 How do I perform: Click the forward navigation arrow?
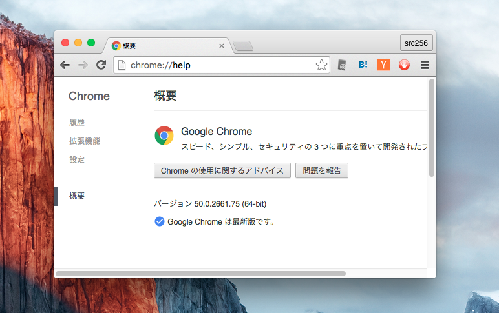83,65
